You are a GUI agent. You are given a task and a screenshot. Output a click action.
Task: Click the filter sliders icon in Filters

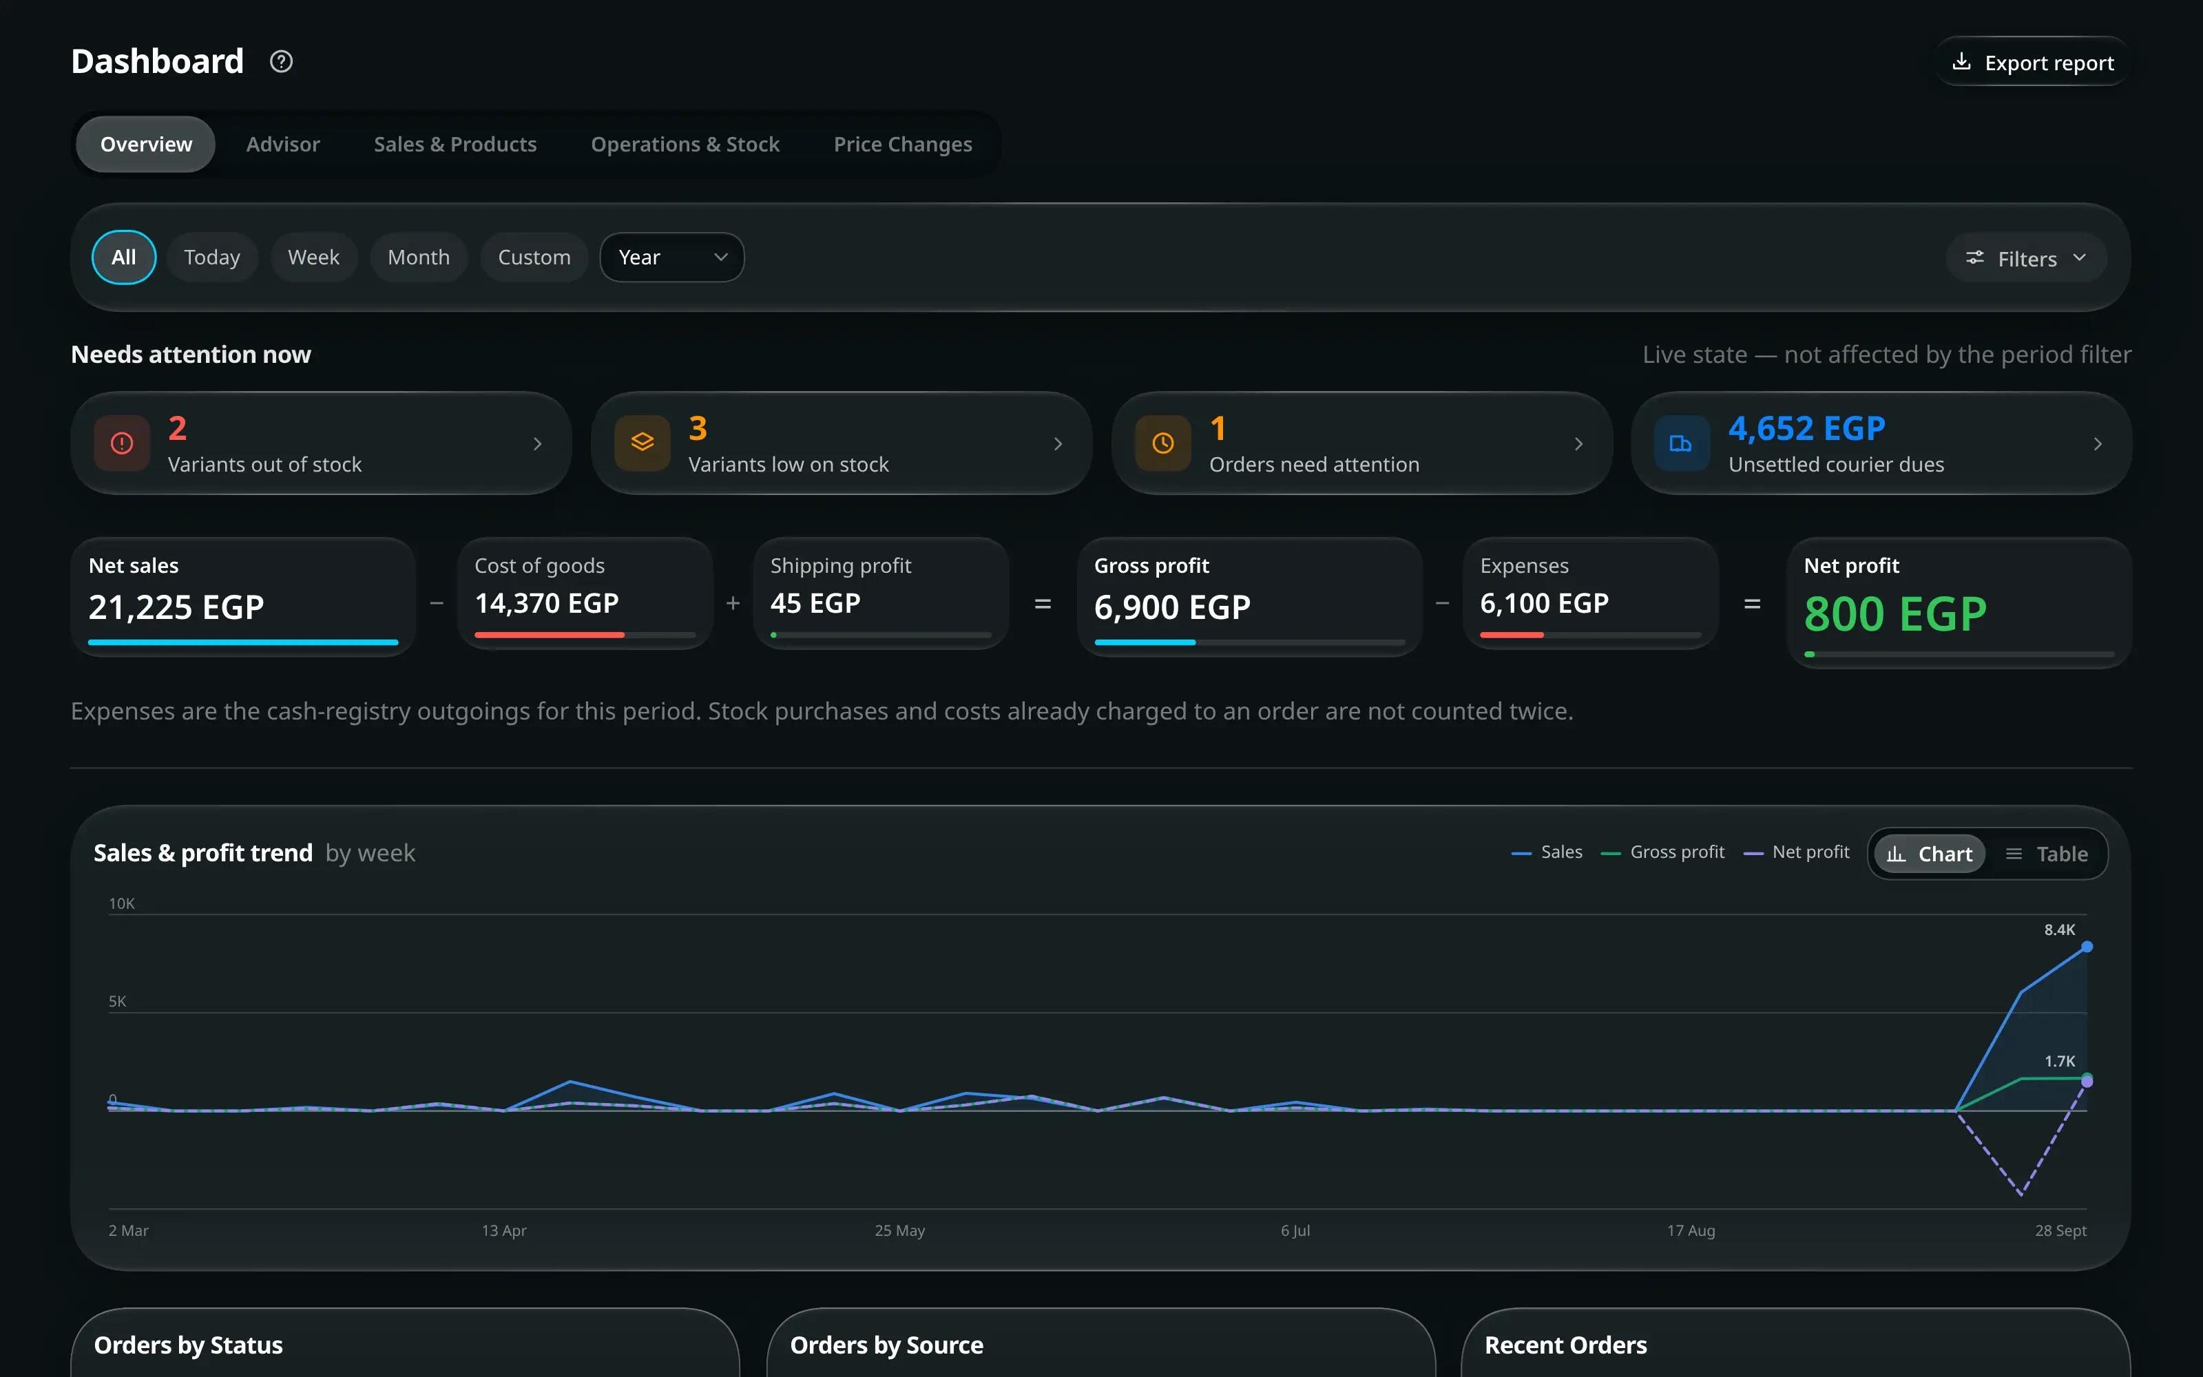click(1974, 257)
